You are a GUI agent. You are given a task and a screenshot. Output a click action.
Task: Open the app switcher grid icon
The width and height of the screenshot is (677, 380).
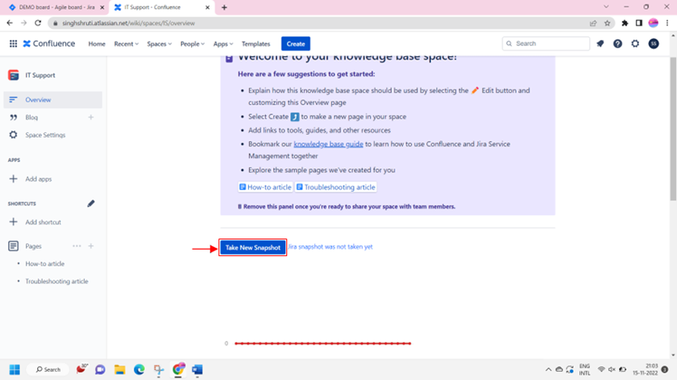pyautogui.click(x=14, y=43)
